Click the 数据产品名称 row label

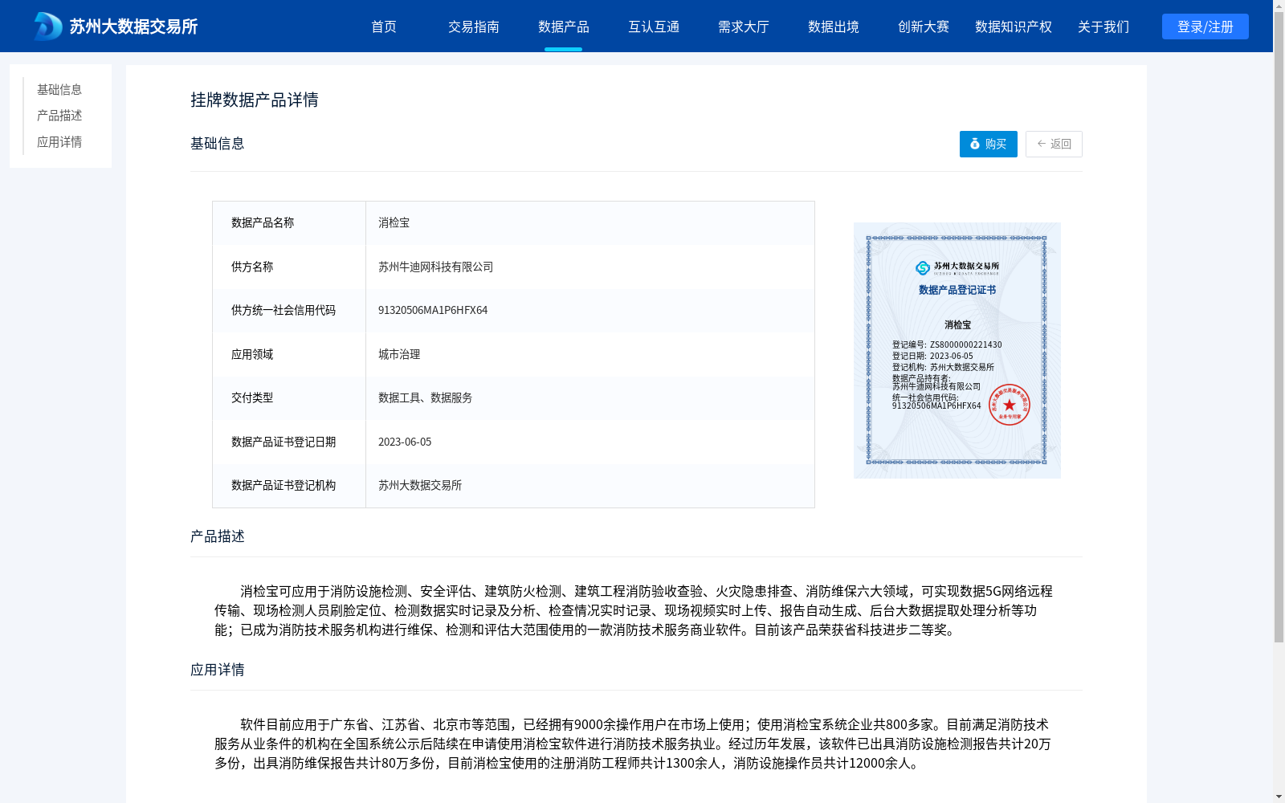[x=263, y=223]
